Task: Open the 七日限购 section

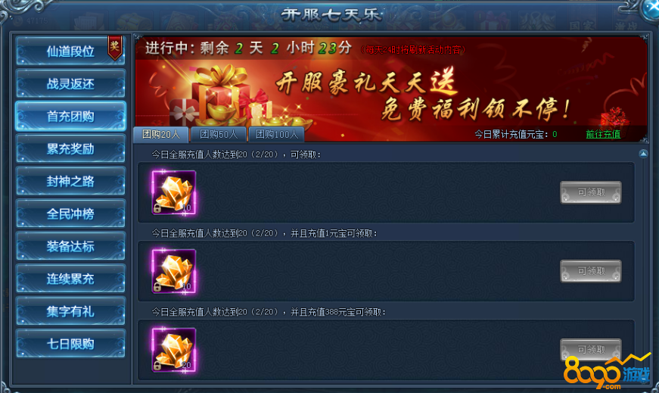Action: 70,344
